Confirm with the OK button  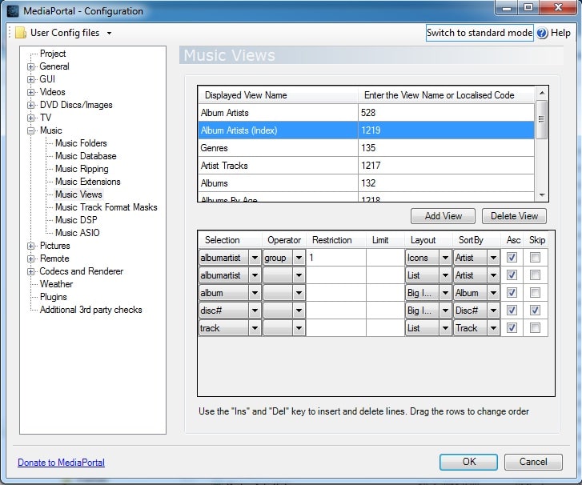pyautogui.click(x=469, y=462)
